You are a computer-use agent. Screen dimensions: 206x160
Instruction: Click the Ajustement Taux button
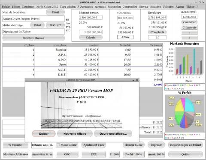(x=94, y=145)
